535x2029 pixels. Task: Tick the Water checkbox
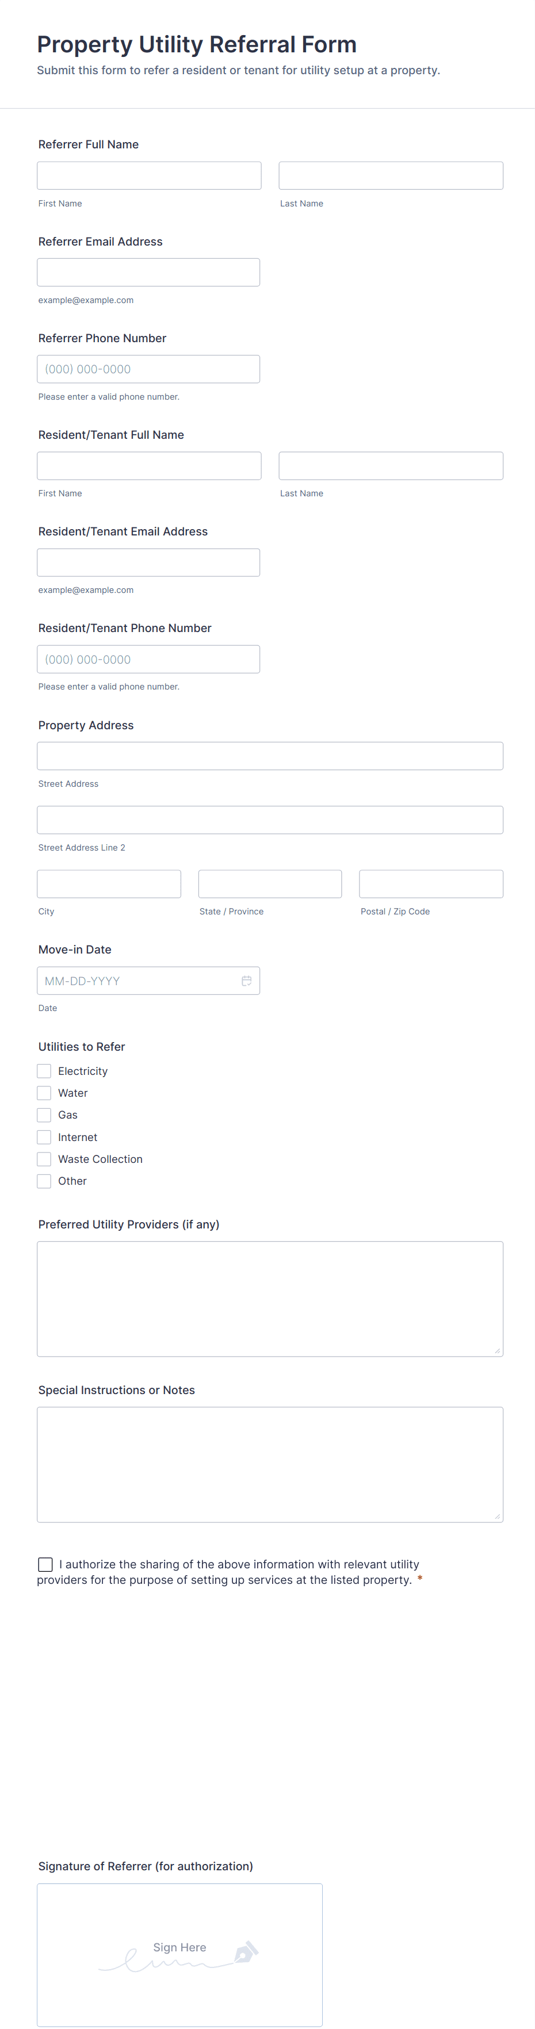(x=44, y=1093)
